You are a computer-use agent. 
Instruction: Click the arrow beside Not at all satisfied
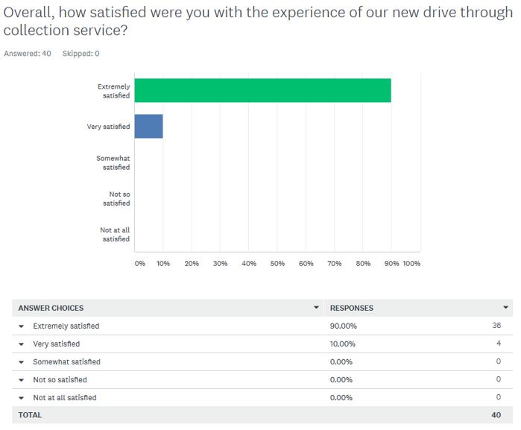[x=22, y=398]
